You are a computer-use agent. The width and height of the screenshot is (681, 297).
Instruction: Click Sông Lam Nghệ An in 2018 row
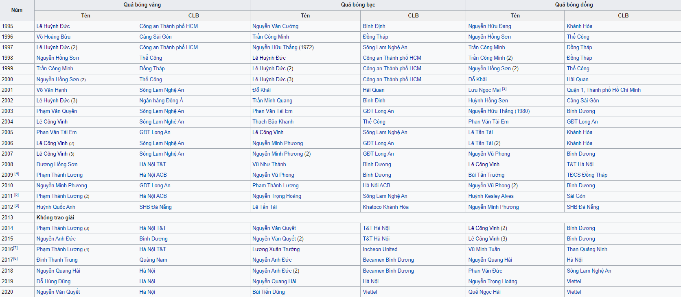coord(589,271)
